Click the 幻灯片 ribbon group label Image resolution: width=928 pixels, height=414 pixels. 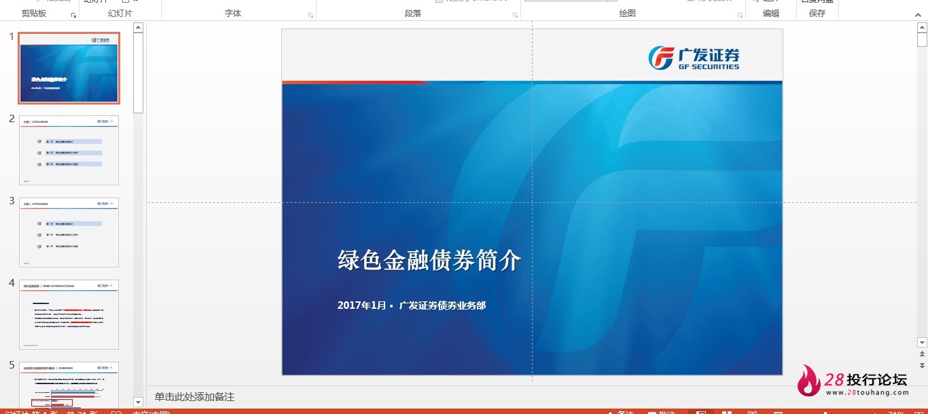[120, 14]
